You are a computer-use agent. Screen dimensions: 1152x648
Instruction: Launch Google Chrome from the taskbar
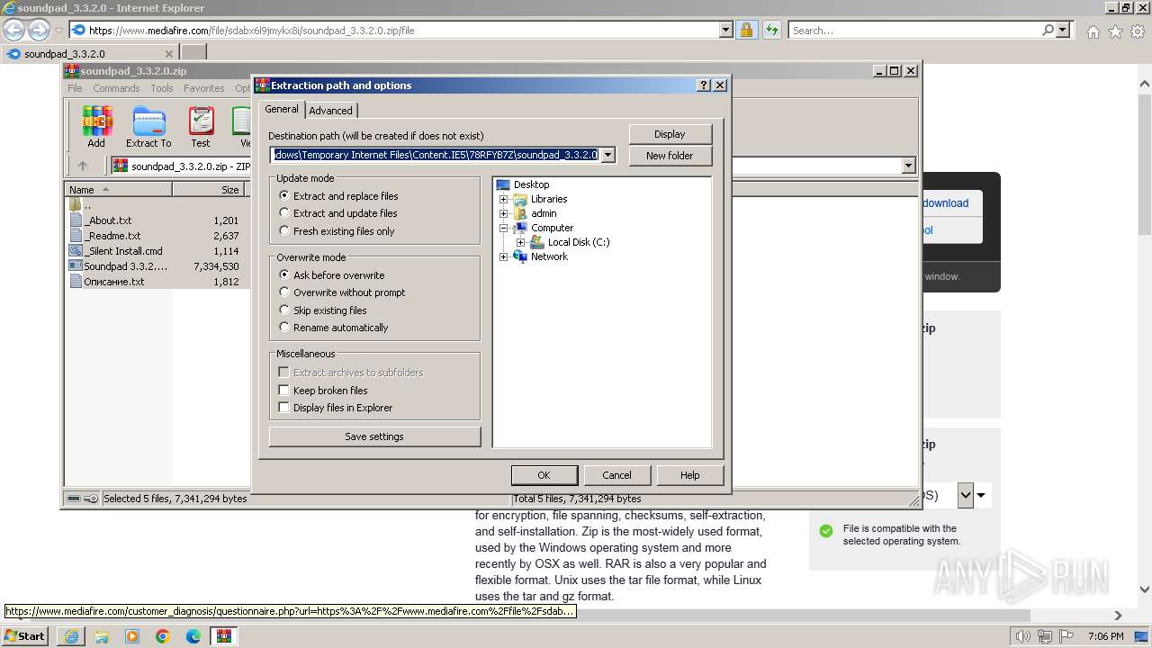click(x=163, y=636)
